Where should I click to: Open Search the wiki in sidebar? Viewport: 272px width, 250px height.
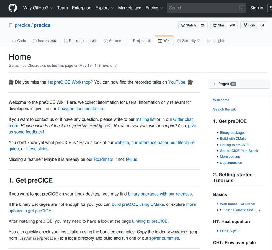pyautogui.click(x=225, y=109)
